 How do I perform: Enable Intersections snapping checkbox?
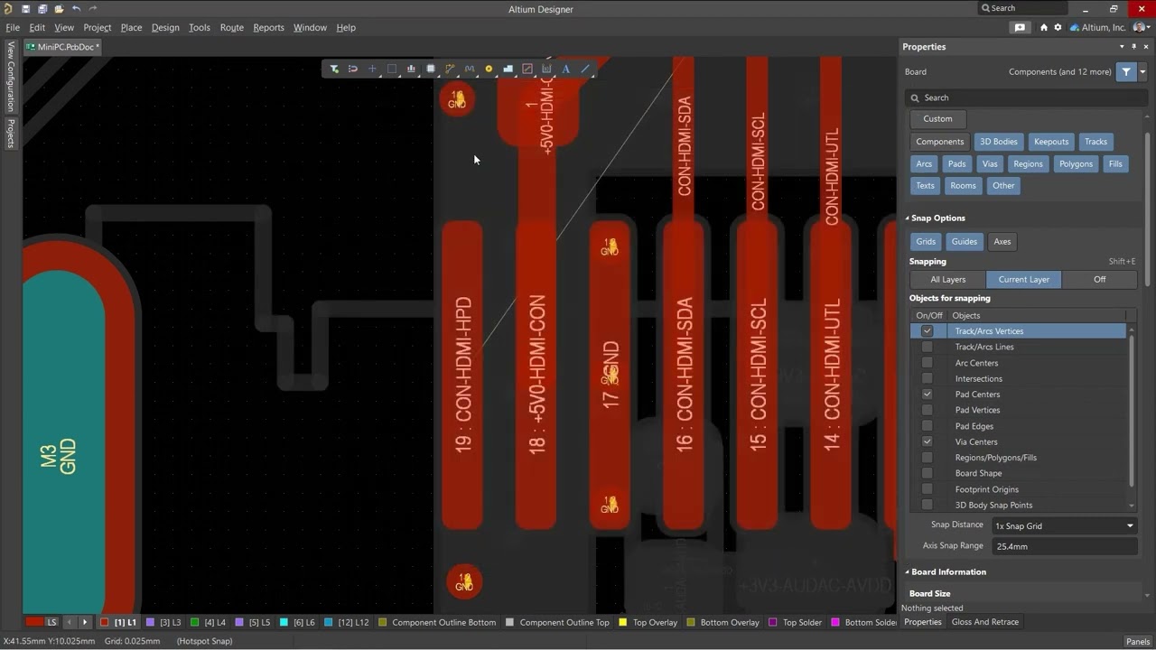tap(927, 378)
